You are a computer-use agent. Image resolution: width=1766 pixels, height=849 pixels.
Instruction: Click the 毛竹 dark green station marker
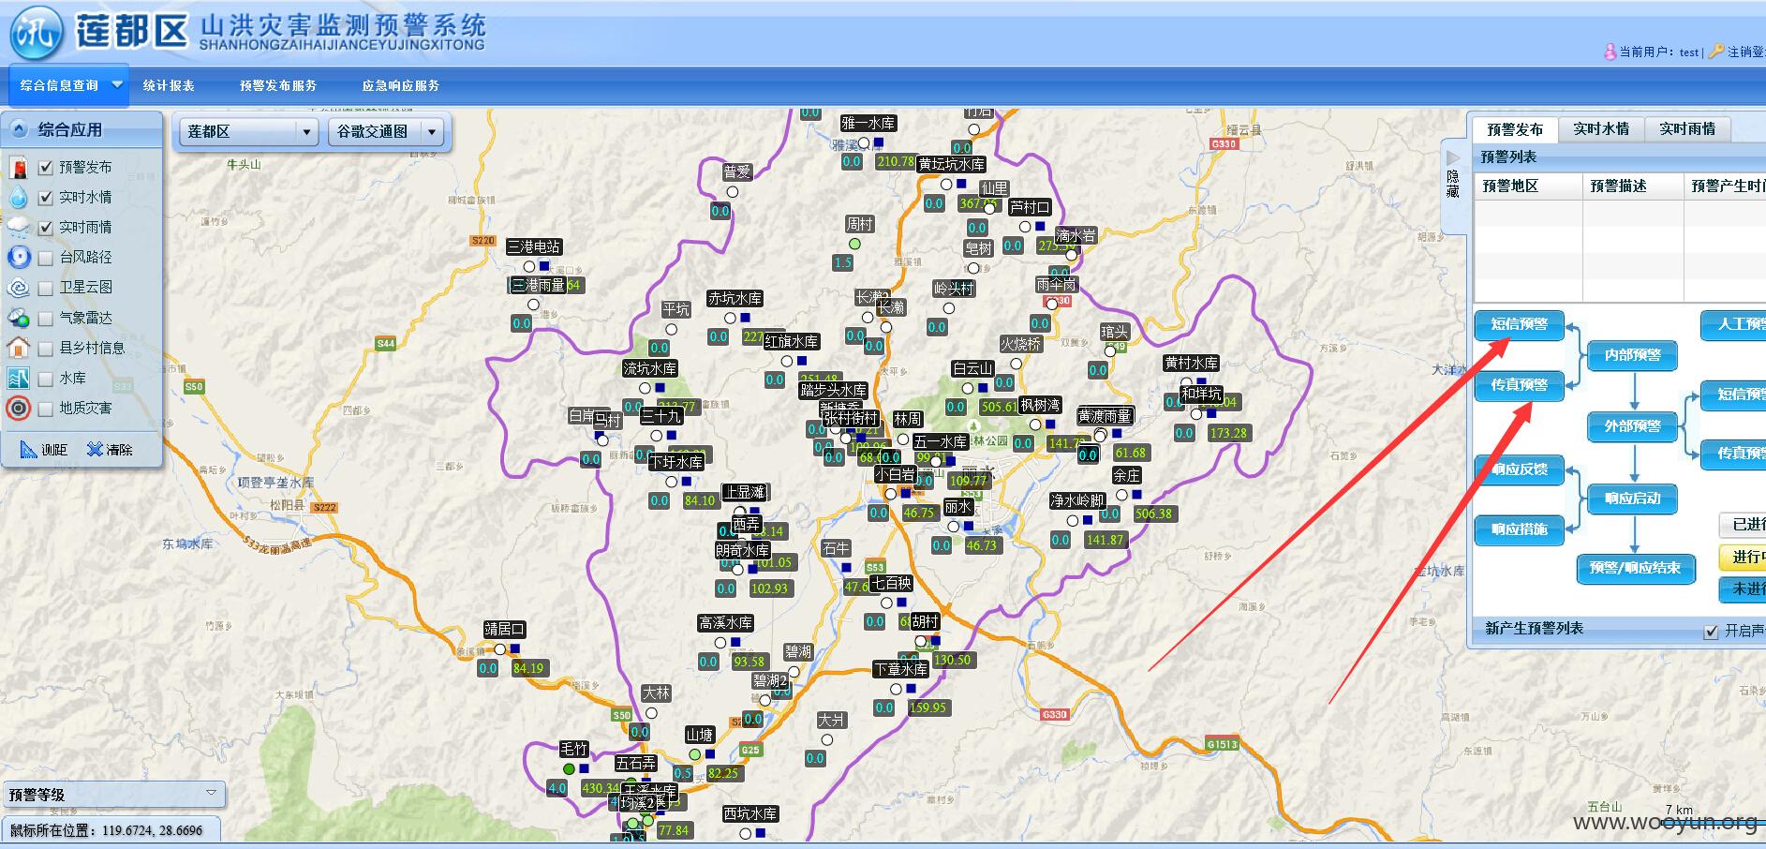tap(569, 768)
